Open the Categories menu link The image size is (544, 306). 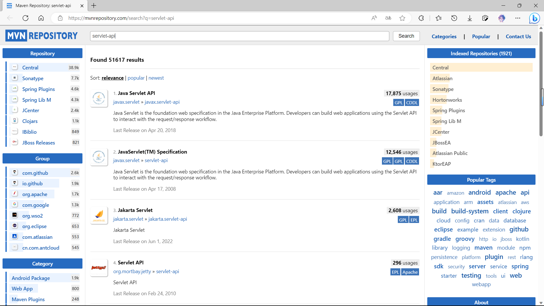[444, 37]
